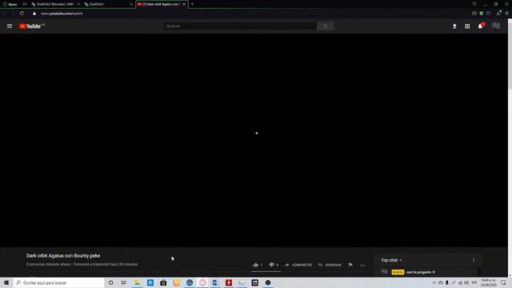
Task: Close the Dark orbit Agatus YouTube tab
Action: tap(184, 4)
